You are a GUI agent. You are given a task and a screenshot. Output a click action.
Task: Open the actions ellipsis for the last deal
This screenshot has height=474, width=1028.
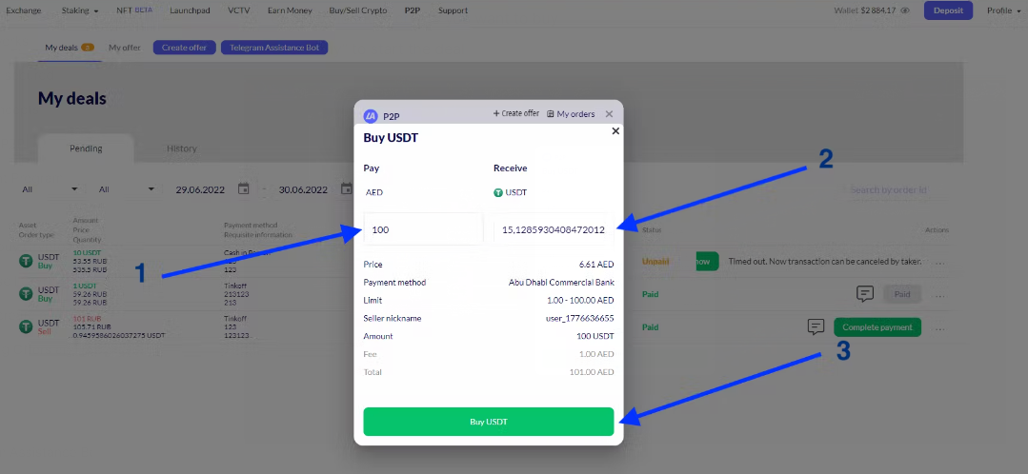(940, 327)
